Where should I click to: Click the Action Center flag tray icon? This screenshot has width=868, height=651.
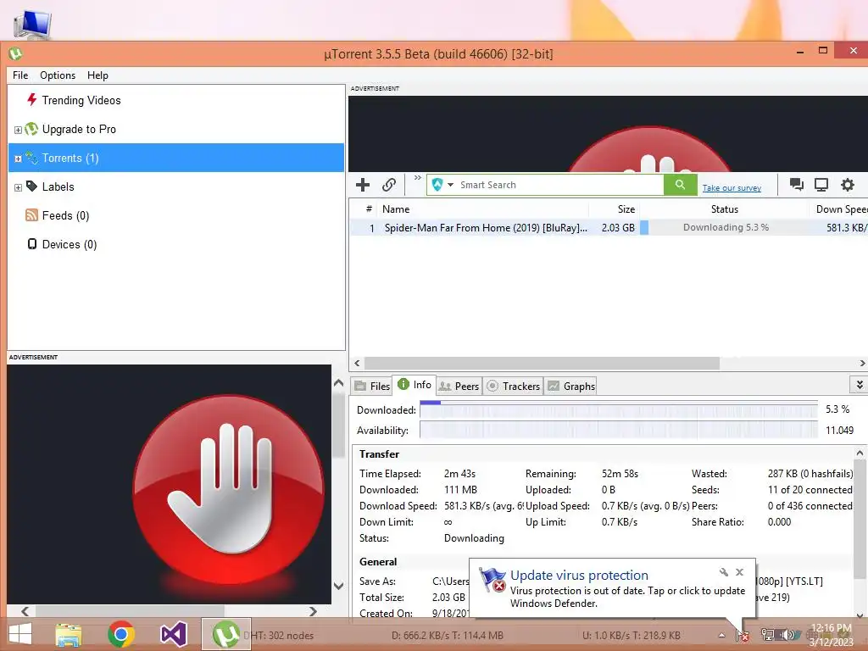pyautogui.click(x=743, y=635)
